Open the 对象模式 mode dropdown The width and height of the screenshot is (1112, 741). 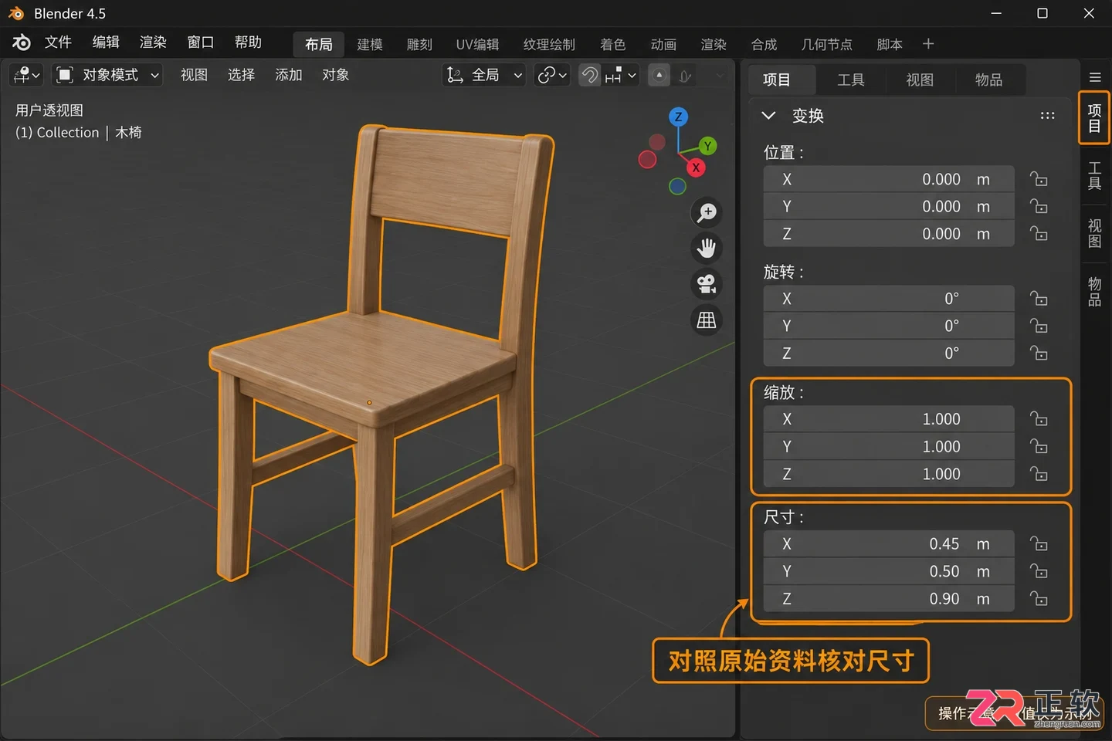pos(107,75)
